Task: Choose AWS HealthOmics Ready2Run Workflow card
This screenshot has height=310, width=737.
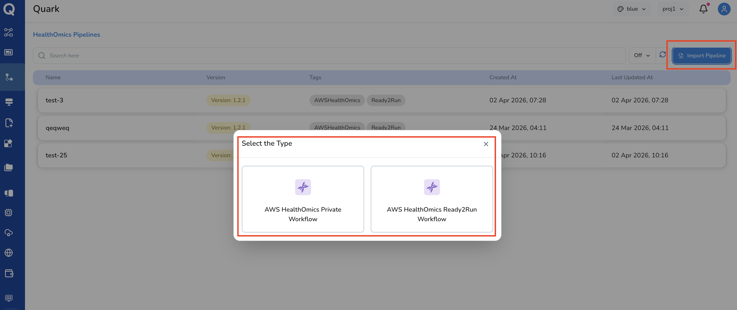Action: pyautogui.click(x=432, y=199)
